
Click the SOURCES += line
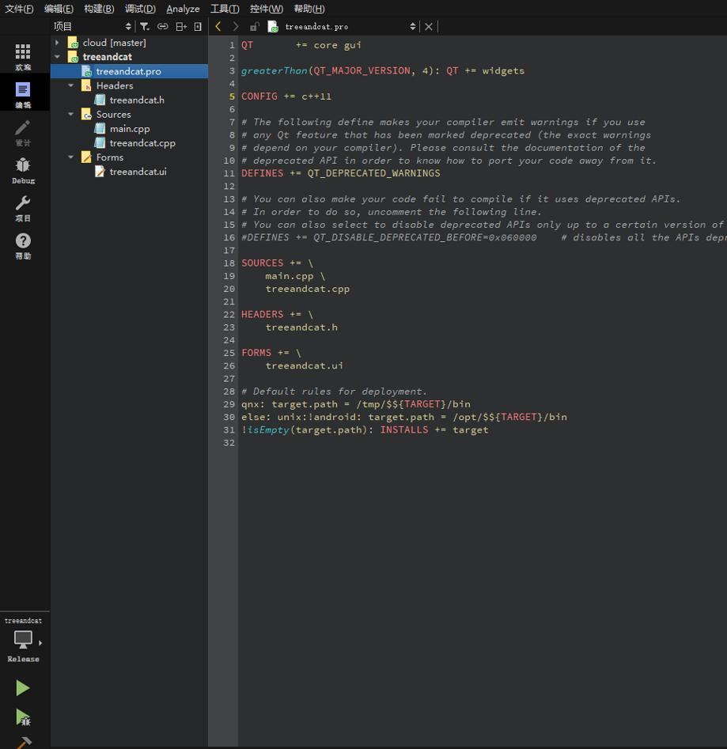(277, 263)
